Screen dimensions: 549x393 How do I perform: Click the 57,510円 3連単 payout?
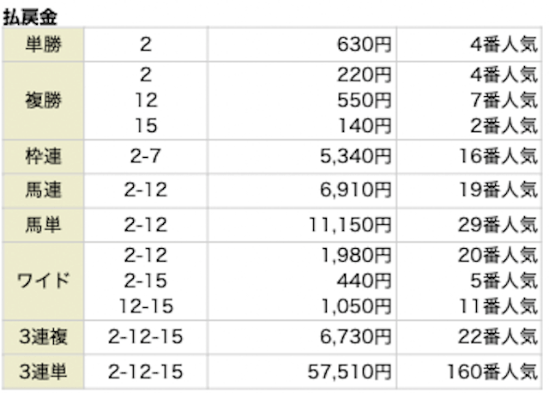[x=349, y=372]
